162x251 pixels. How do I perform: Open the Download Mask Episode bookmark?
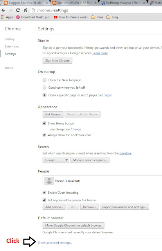[33, 17]
